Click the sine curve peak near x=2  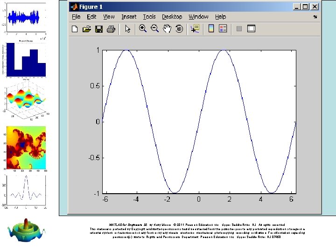click(x=224, y=50)
